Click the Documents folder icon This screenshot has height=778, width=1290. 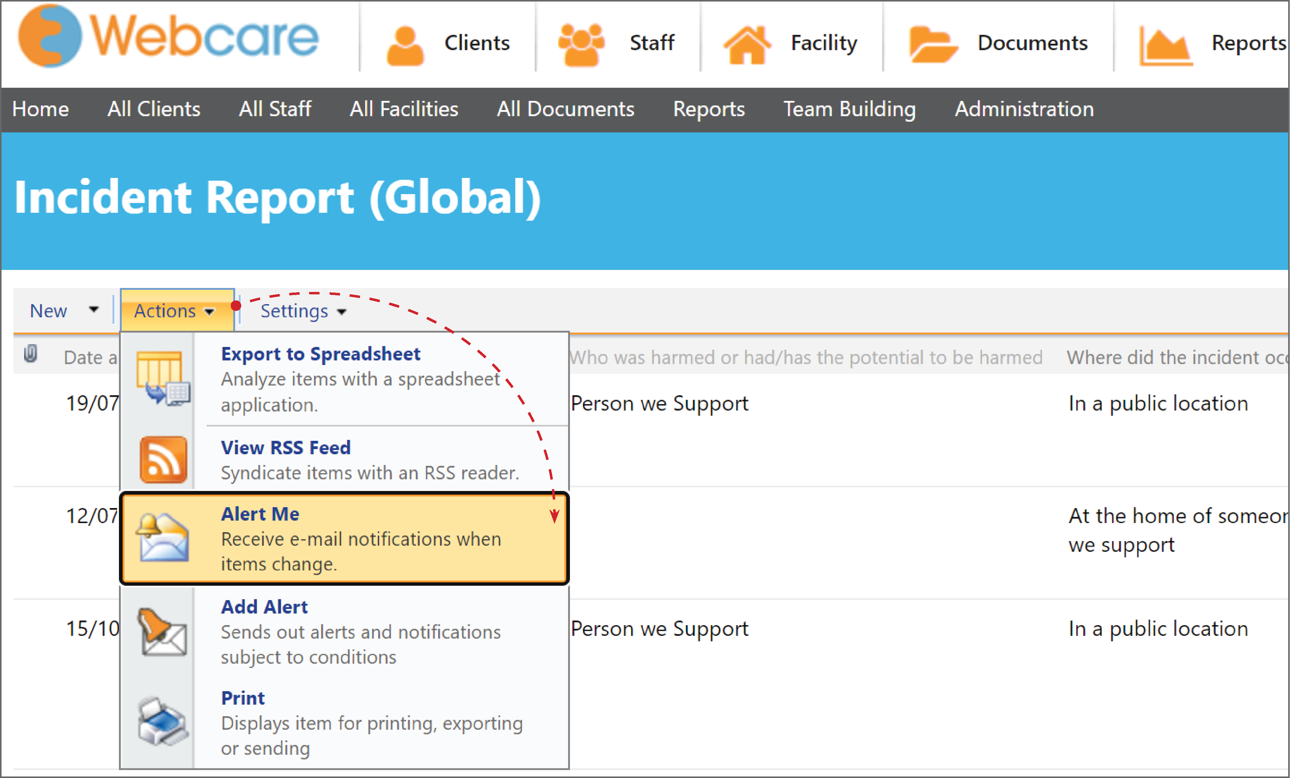pos(933,45)
